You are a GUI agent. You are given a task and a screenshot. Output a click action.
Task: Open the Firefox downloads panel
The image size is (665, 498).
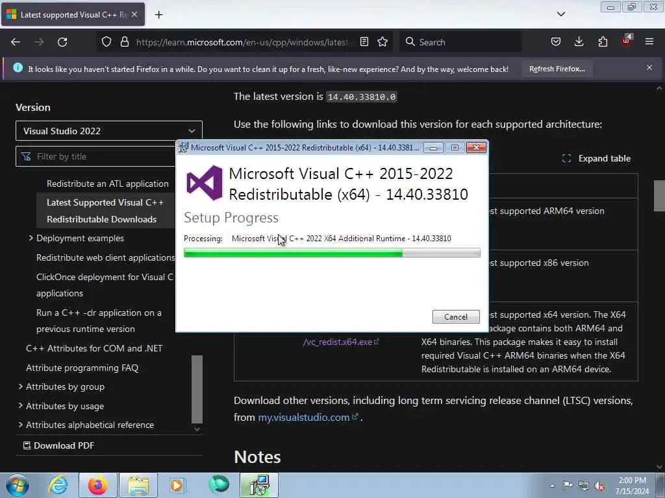point(579,41)
